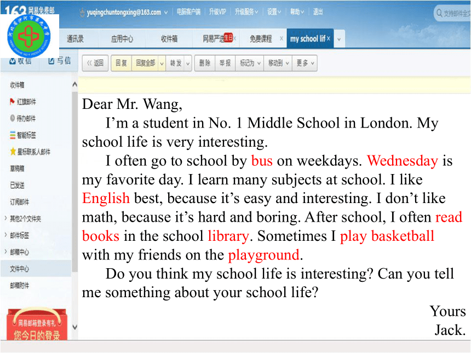Viewport: 471px width, 353px height.
Task: Click the clock icon beside 待办邮件
Action: click(12, 118)
